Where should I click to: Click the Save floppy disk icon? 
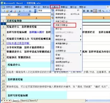11,11
